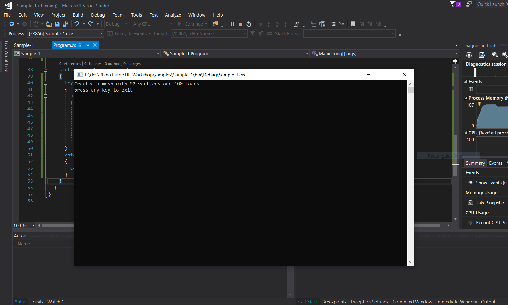Zoom in on the diagnostics timeline

[x=495, y=55]
